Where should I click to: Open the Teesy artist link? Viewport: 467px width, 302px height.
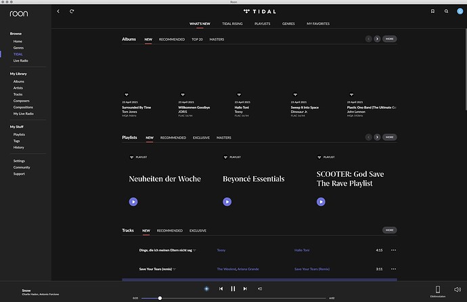coord(221,250)
